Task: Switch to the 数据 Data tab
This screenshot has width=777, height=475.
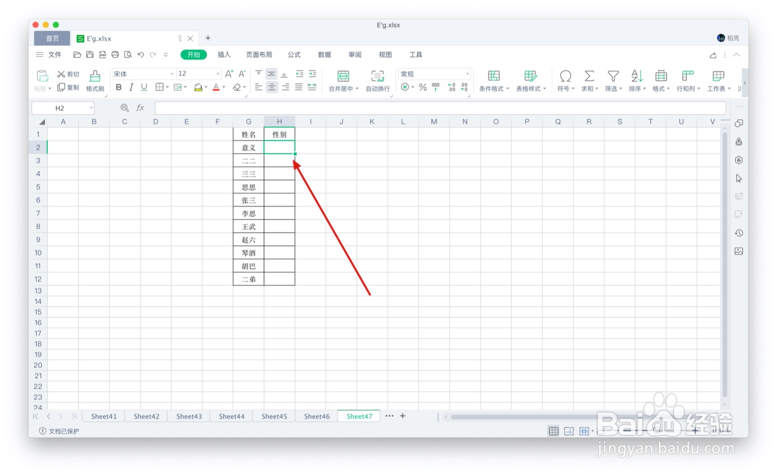Action: click(324, 55)
